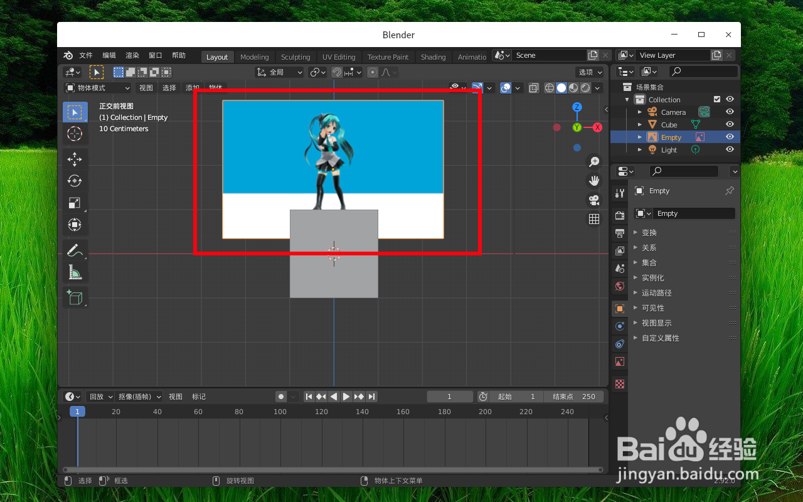Open the Texture properties checker tab

pos(620,384)
